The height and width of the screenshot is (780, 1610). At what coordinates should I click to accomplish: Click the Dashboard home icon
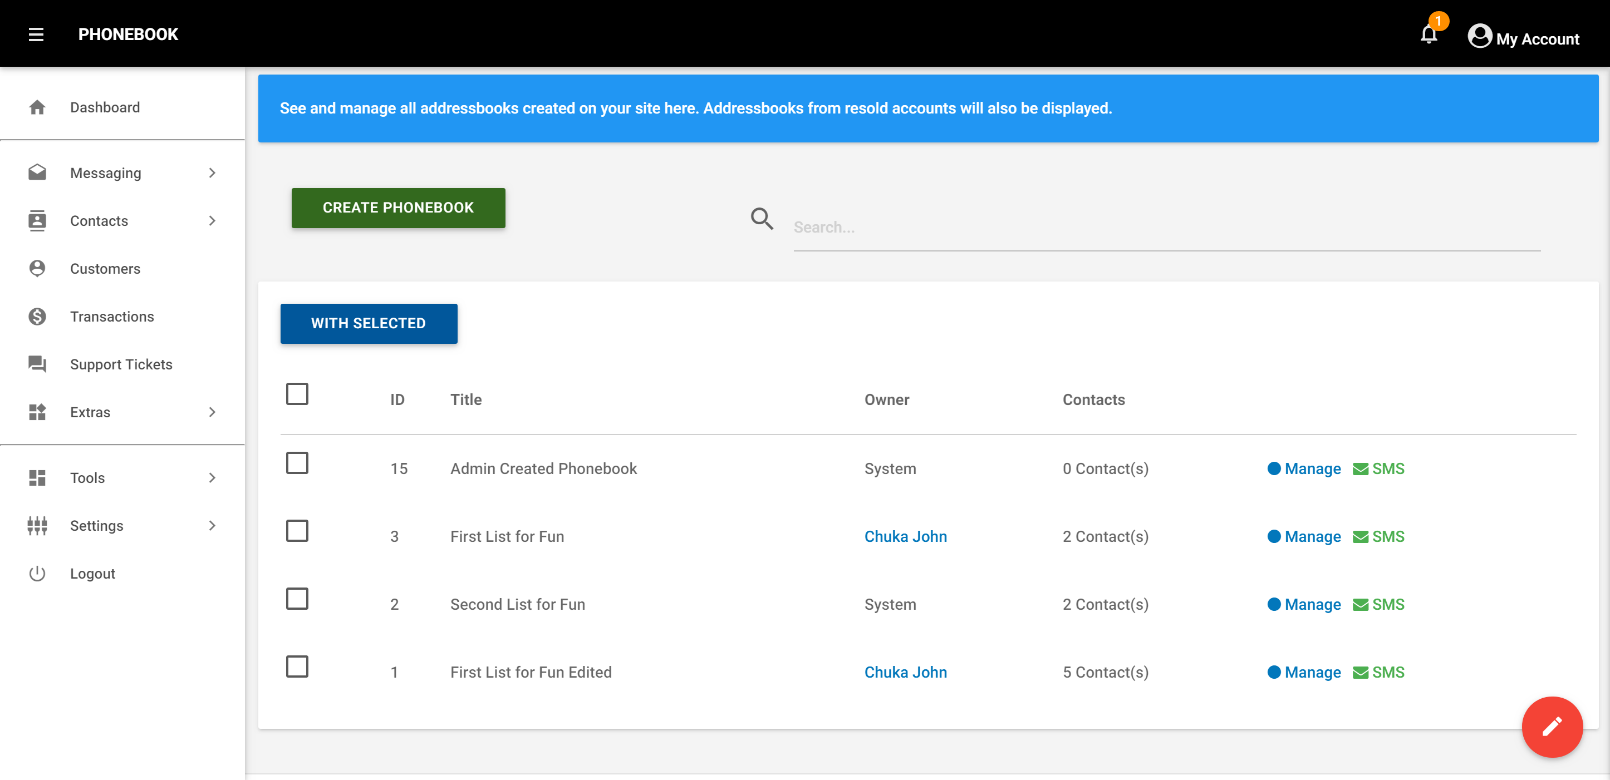coord(37,107)
